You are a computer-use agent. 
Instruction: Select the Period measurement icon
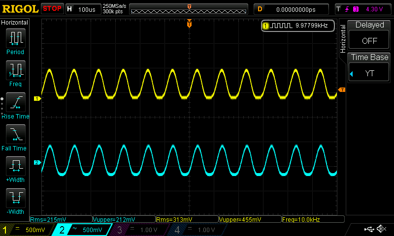15,38
